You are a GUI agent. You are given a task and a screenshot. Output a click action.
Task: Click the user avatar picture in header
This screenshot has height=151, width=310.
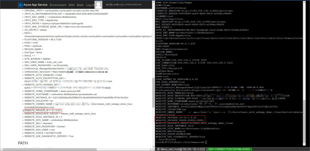(x=98, y=5)
